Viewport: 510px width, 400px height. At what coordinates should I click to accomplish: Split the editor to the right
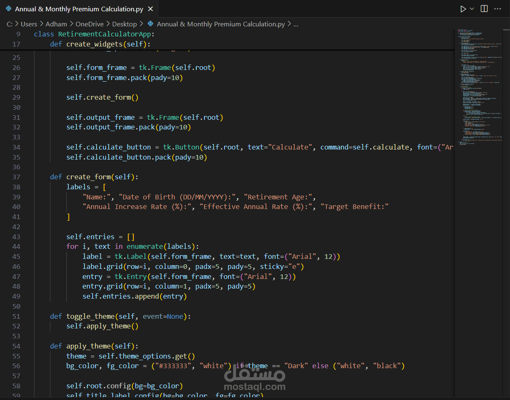[x=484, y=9]
